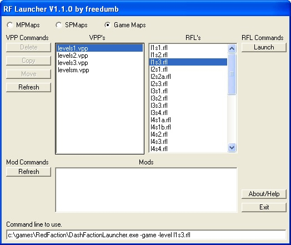Screen dimensions: 291x245
Task: Select l3s4.rfl in the RFL list
Action: click(188, 113)
